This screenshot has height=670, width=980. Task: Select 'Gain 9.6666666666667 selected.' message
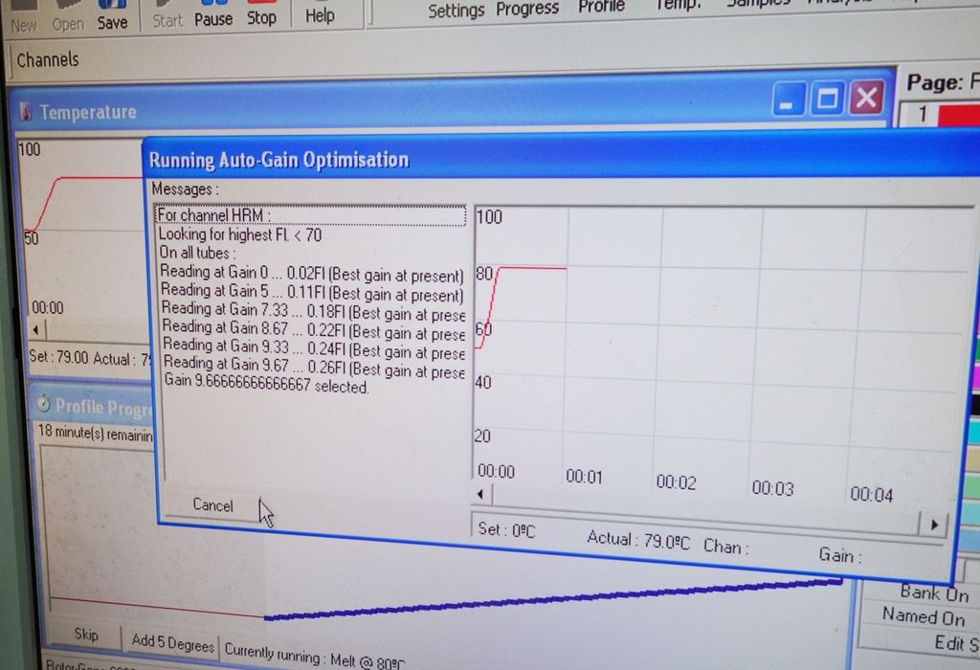point(266,383)
